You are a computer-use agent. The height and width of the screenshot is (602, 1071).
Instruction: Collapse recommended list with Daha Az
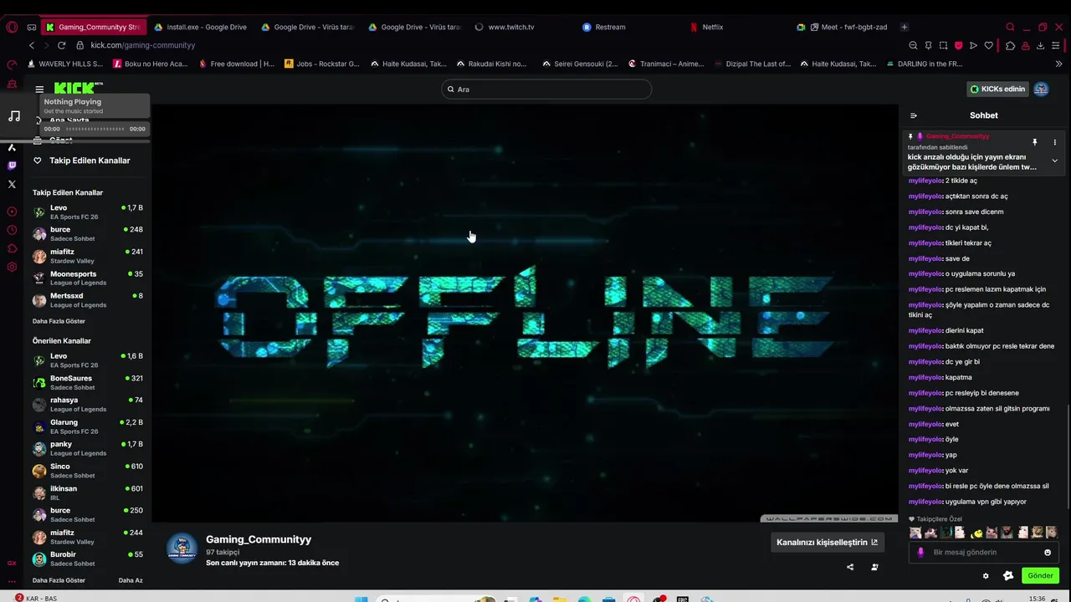click(x=131, y=580)
